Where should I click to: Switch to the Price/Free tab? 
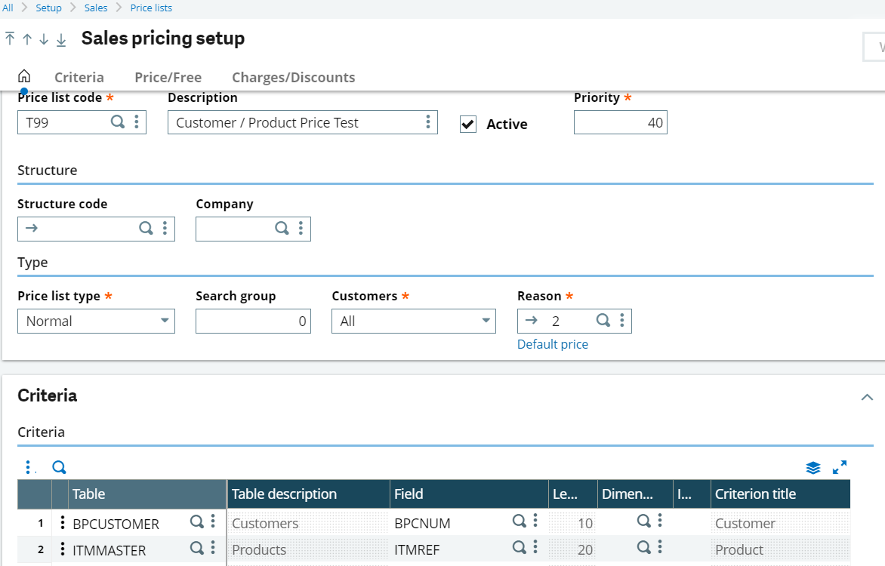click(x=168, y=77)
